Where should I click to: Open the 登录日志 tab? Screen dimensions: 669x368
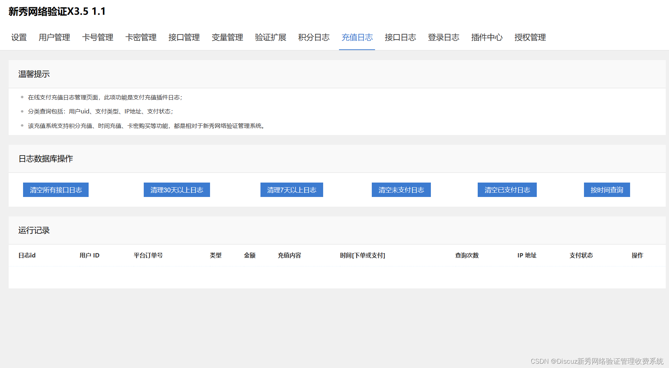click(443, 37)
